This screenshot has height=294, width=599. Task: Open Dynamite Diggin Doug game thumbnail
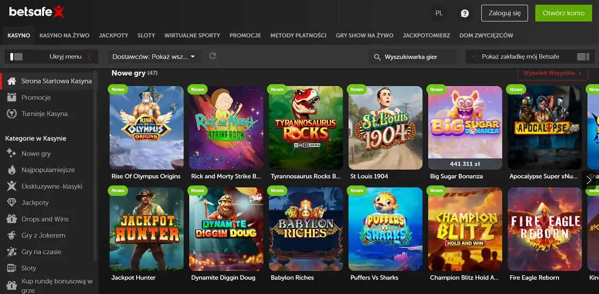tap(226, 229)
